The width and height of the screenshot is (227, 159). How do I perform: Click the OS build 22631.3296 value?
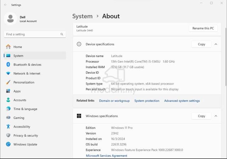tap(119, 144)
